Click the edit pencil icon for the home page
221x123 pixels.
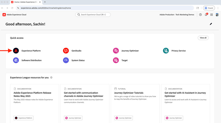(211, 24)
